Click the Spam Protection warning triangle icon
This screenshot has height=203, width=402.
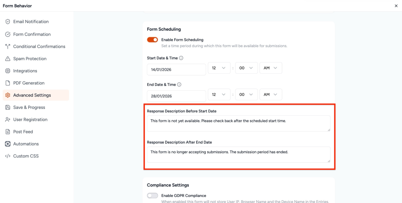click(8, 59)
